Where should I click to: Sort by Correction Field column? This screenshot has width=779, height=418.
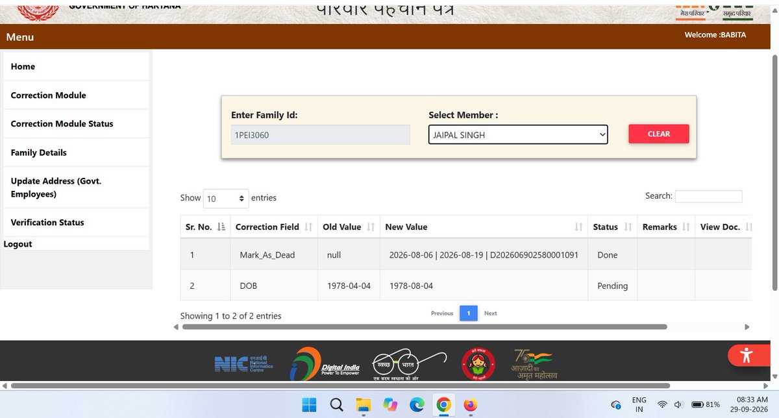coord(274,227)
